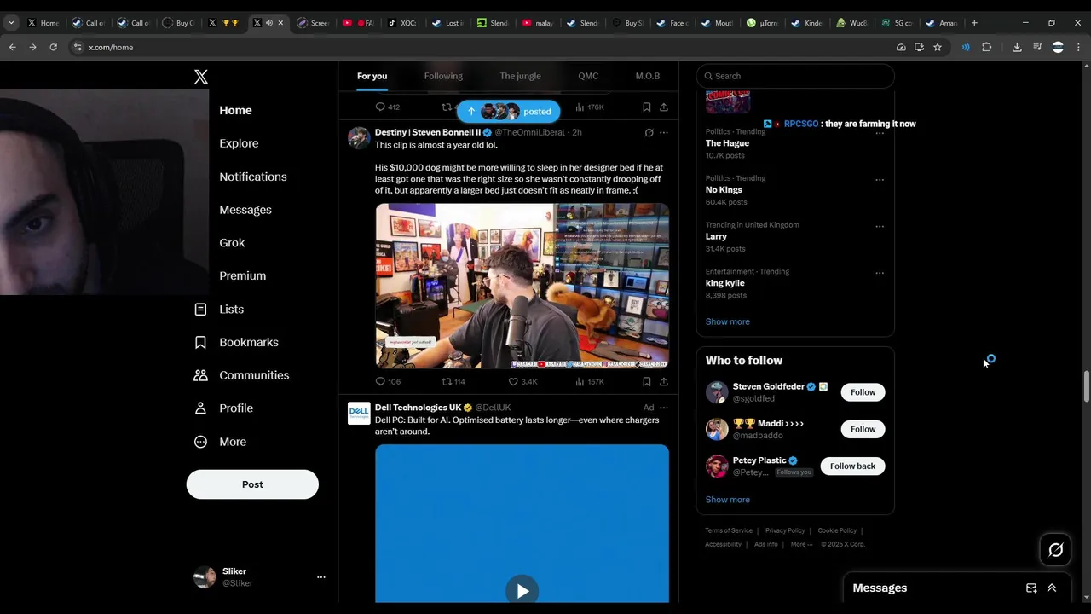1091x614 pixels.
Task: Open browser extensions puzzle icon
Action: pos(987,47)
